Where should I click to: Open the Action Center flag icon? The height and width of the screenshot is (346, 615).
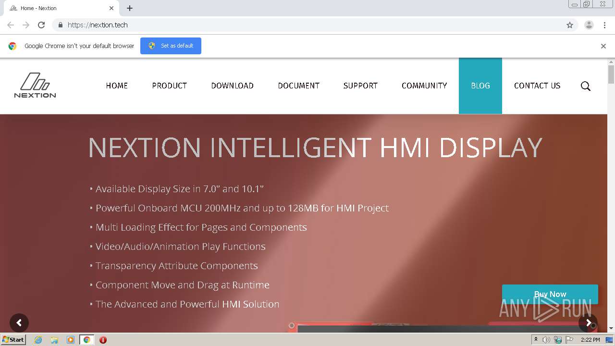pos(569,340)
